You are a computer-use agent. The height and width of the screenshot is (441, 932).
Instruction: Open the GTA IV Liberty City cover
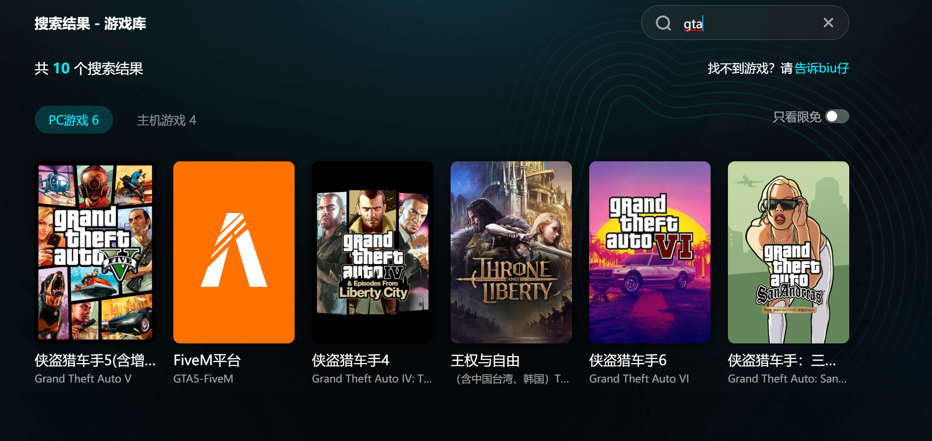373,252
